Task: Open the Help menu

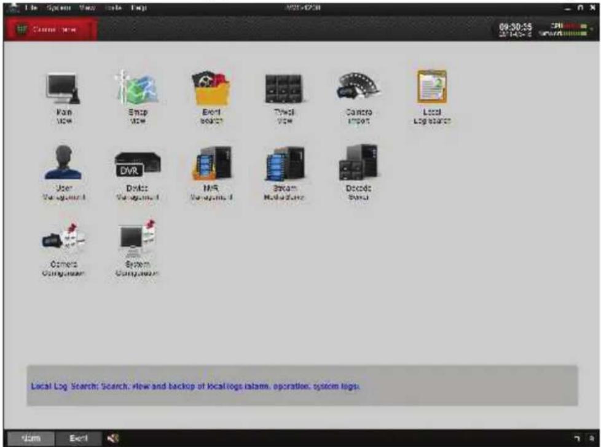Action: pos(138,7)
